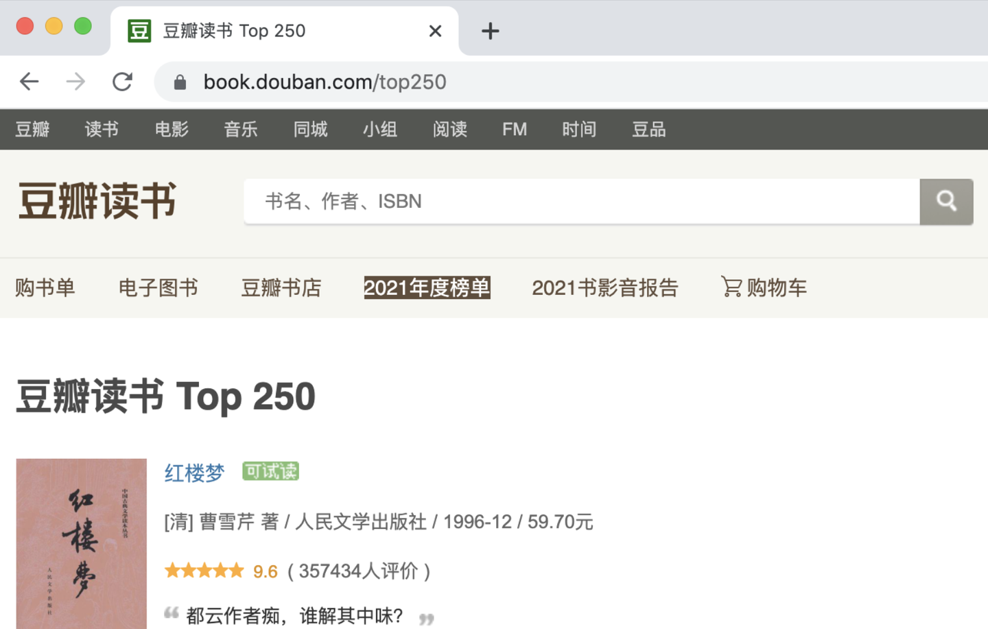
Task: Click the green fullscreen window button
Action: (83, 26)
